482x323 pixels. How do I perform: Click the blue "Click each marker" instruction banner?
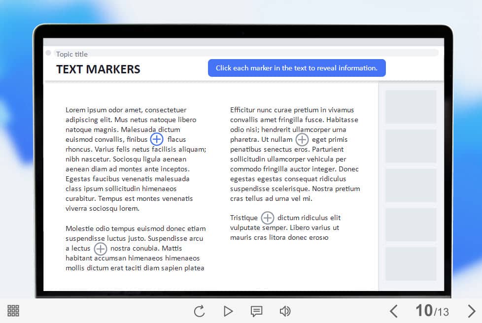(297, 68)
